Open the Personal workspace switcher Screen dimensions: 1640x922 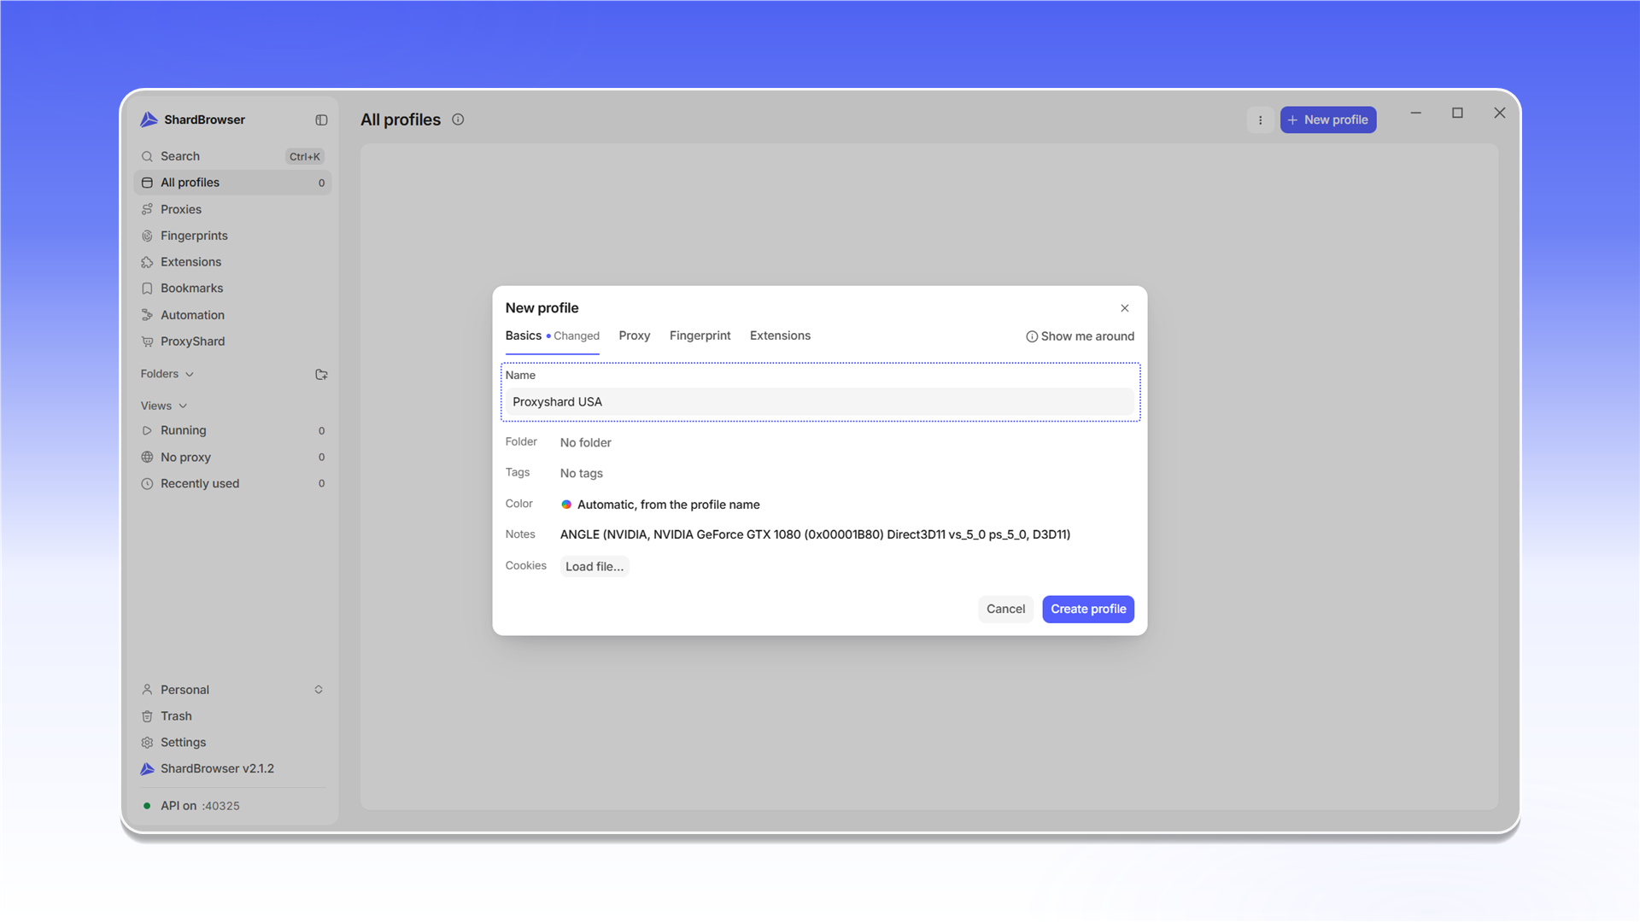pyautogui.click(x=232, y=690)
